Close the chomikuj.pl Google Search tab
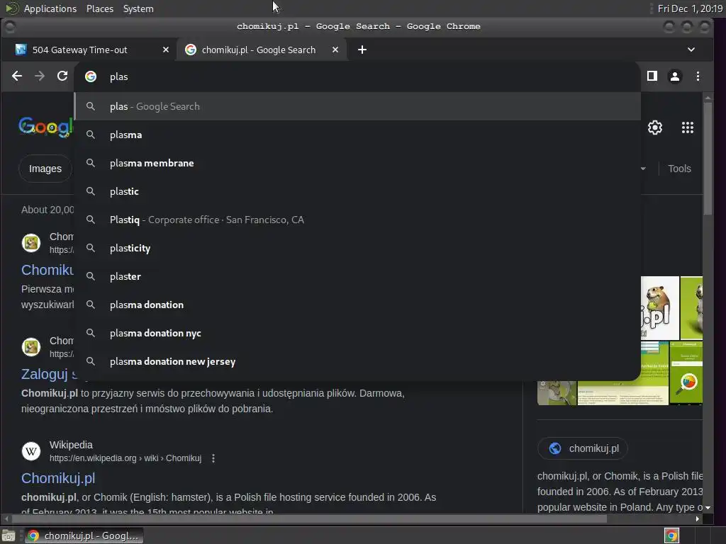This screenshot has width=726, height=544. (x=335, y=50)
